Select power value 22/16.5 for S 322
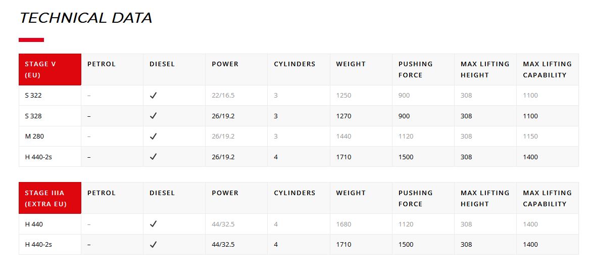Viewport: 592px width, 274px height. tap(223, 96)
